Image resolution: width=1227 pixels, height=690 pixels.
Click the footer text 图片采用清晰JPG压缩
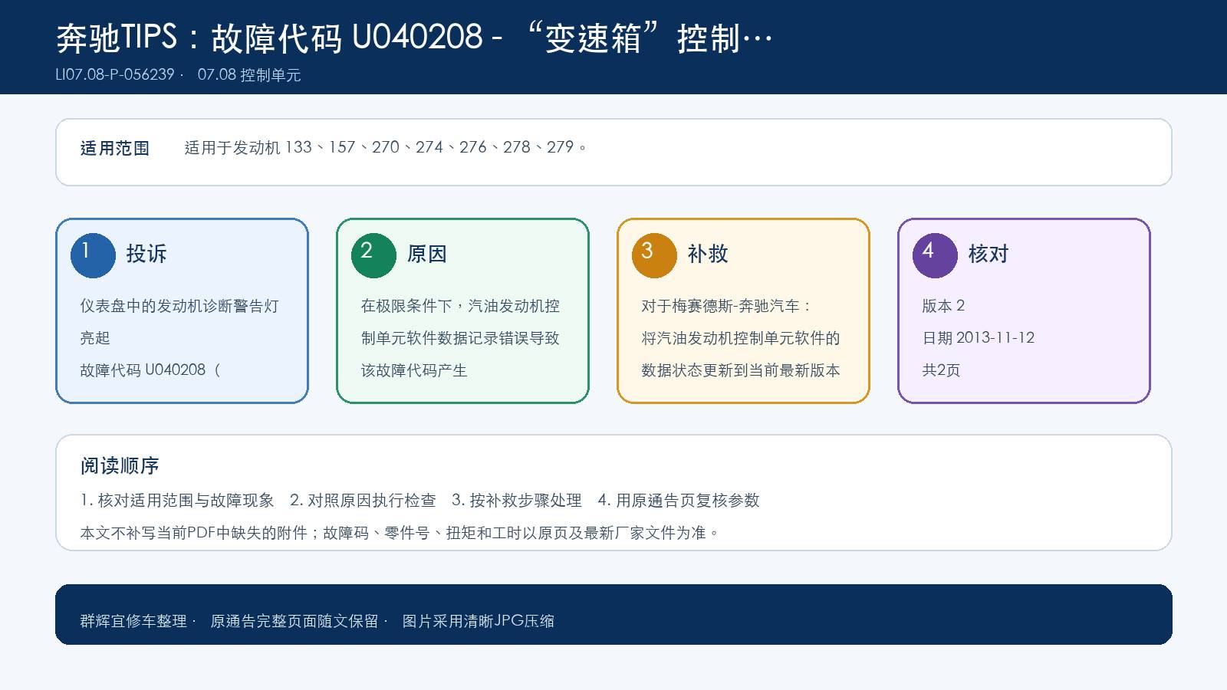479,621
